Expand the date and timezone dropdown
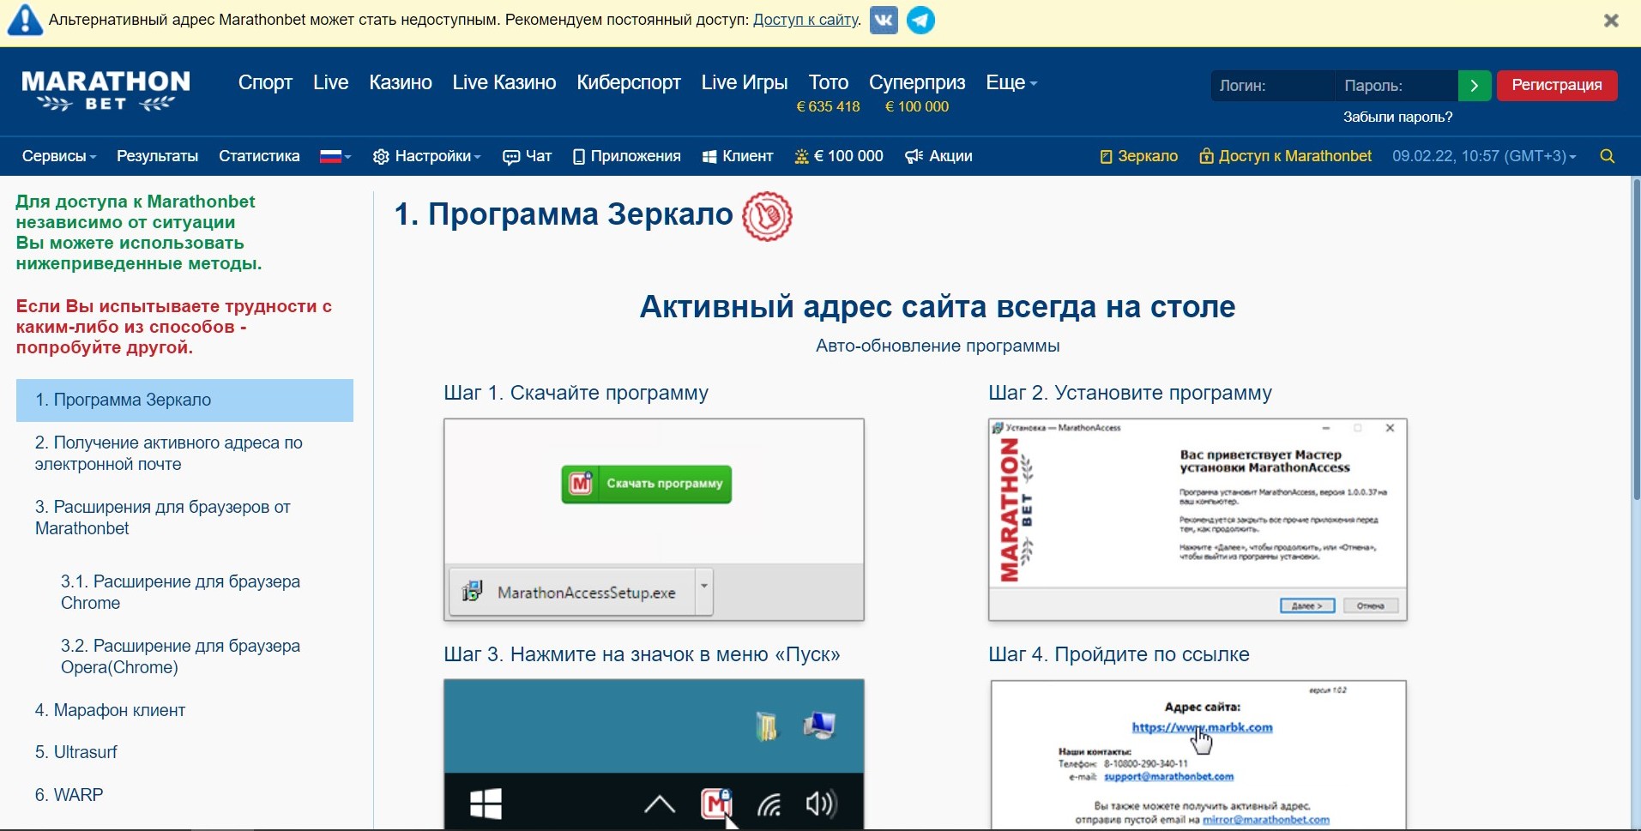 pyautogui.click(x=1484, y=156)
